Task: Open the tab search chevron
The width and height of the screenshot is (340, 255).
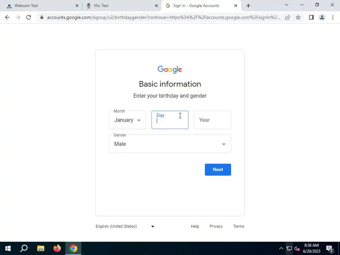Action: click(287, 5)
